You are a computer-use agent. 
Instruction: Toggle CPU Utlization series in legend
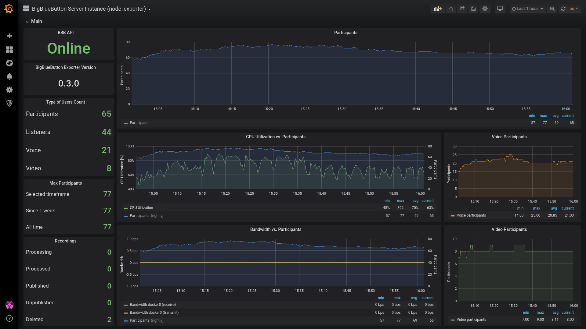pyautogui.click(x=141, y=208)
